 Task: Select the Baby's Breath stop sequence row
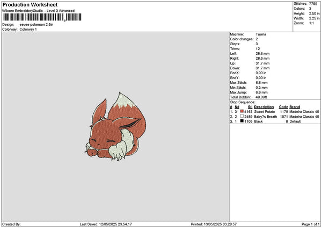tap(275, 117)
